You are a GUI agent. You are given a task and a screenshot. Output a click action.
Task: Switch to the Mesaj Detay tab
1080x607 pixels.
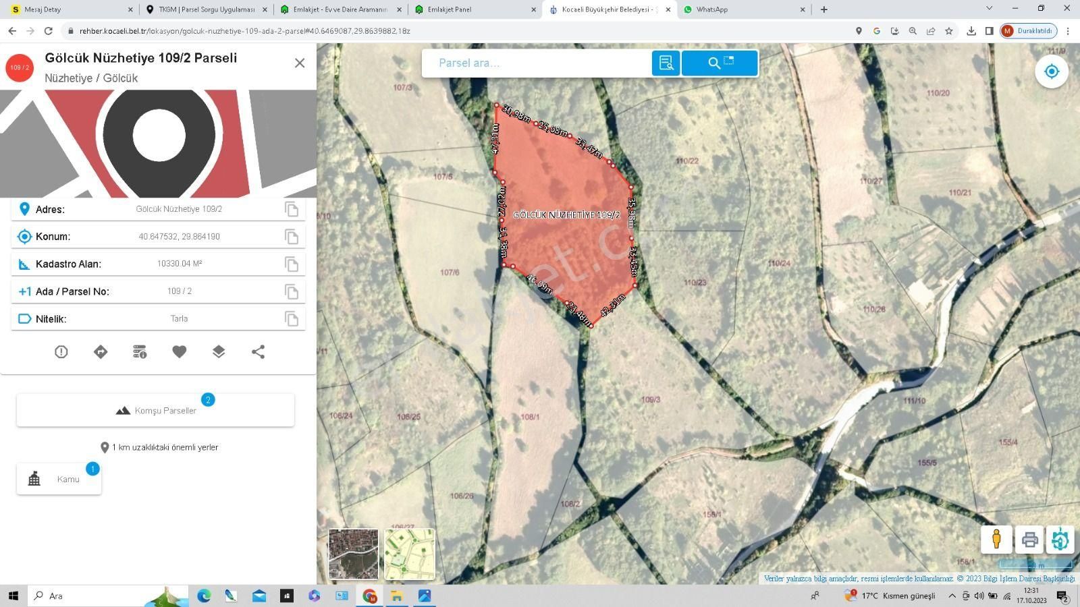click(70, 9)
